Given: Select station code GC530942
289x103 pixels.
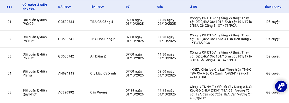Looking at the screenshot, I should pos(66,56).
